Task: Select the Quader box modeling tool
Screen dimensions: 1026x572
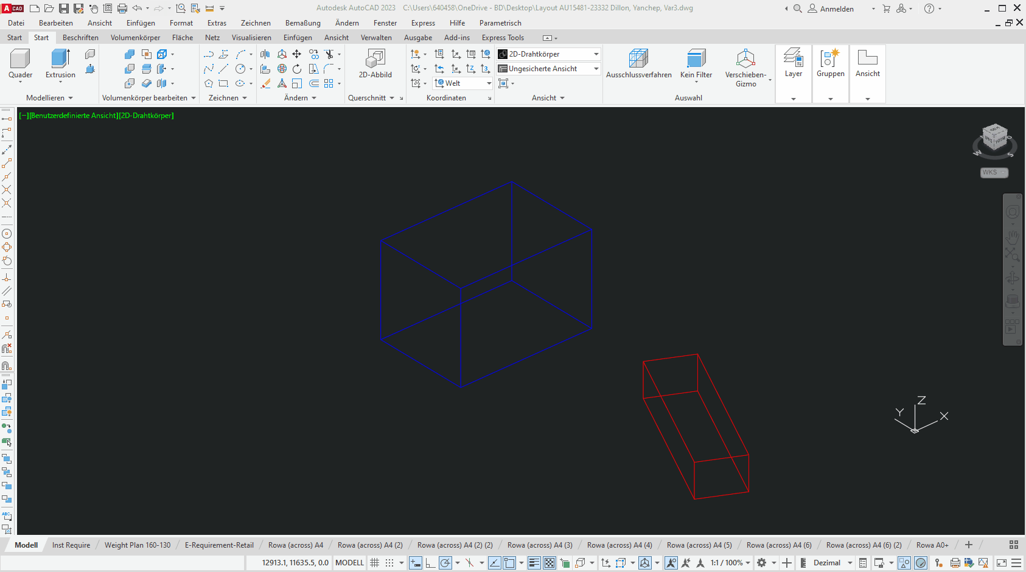Action: point(20,64)
